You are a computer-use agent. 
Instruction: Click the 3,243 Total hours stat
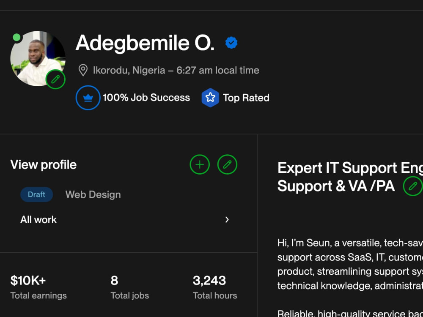215,287
